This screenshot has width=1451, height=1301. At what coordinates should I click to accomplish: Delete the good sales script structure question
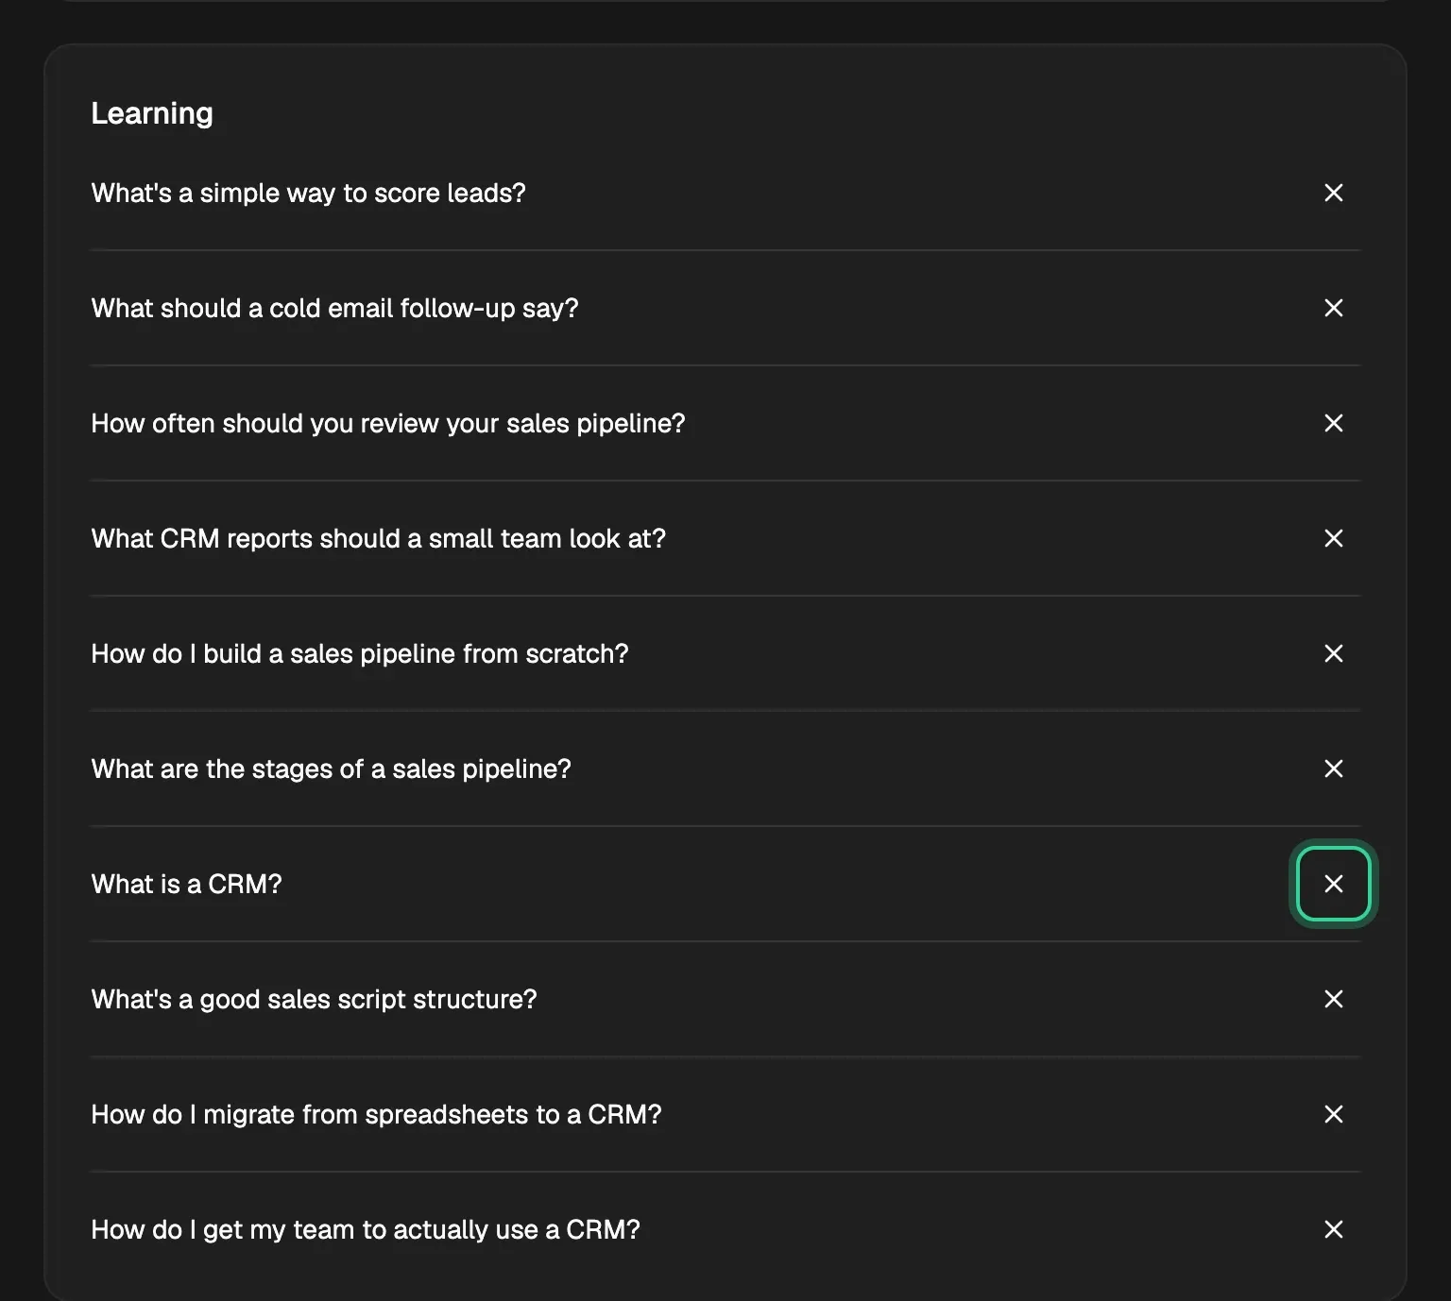pyautogui.click(x=1334, y=999)
